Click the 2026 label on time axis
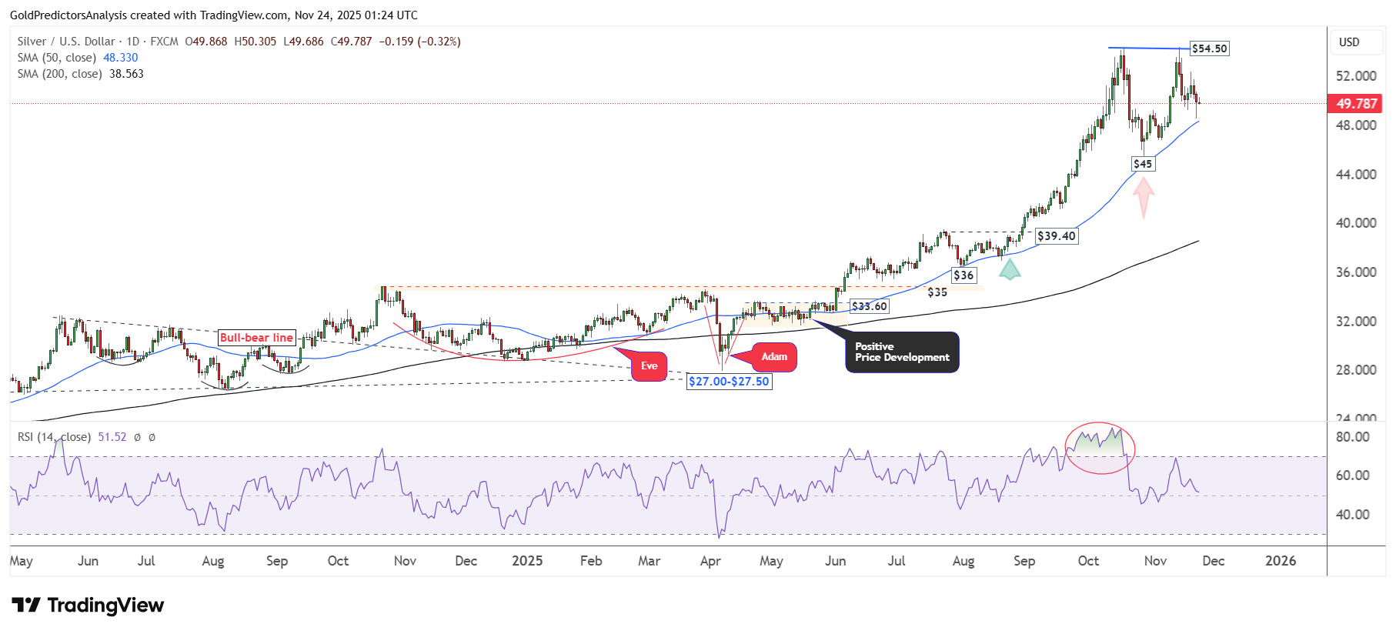1396x634 pixels. tap(1281, 561)
